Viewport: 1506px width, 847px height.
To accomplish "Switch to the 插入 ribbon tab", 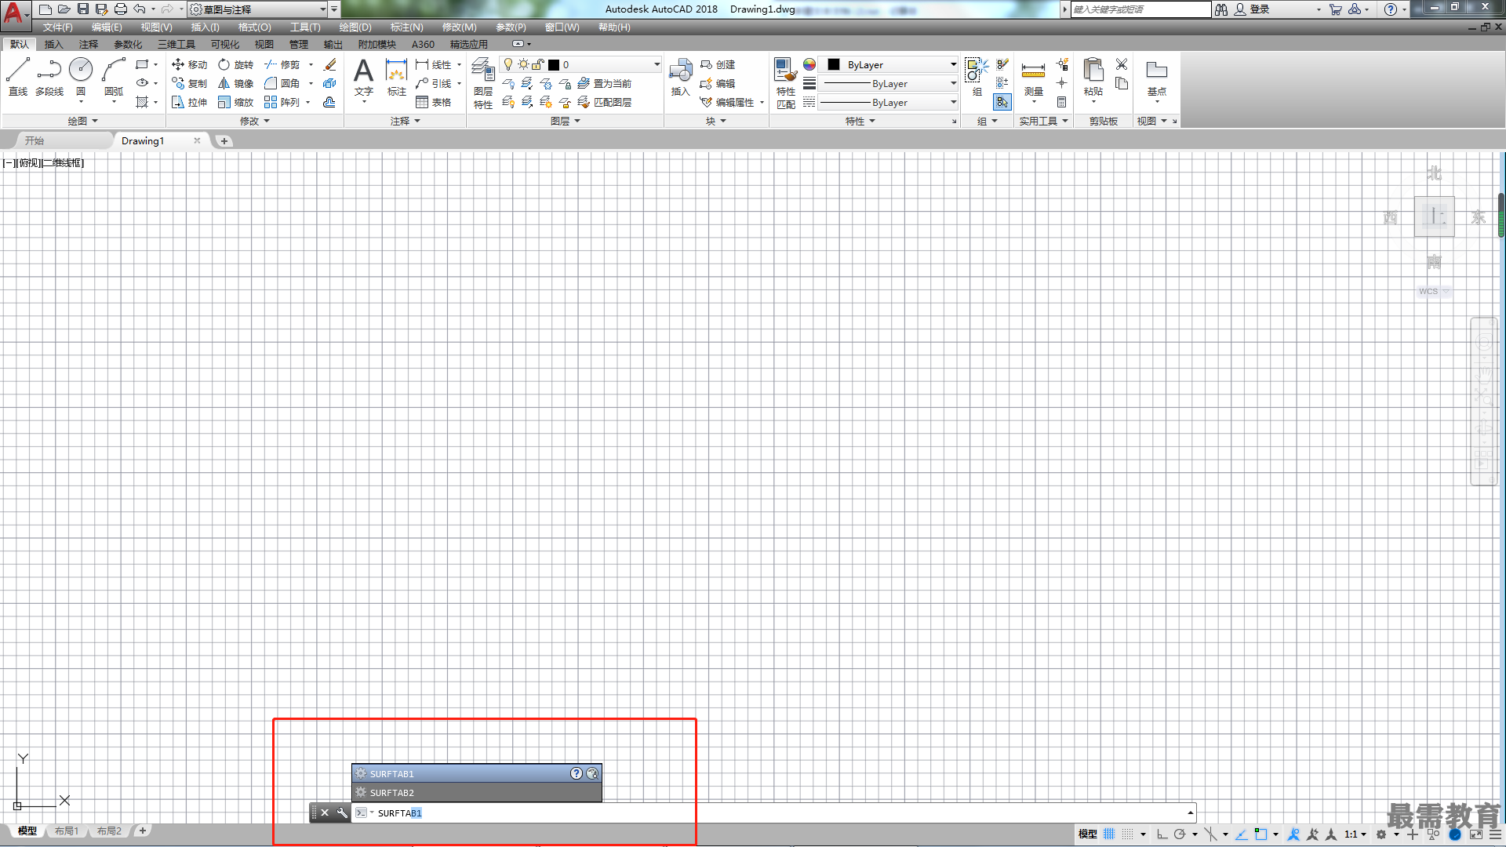I will 53,44.
